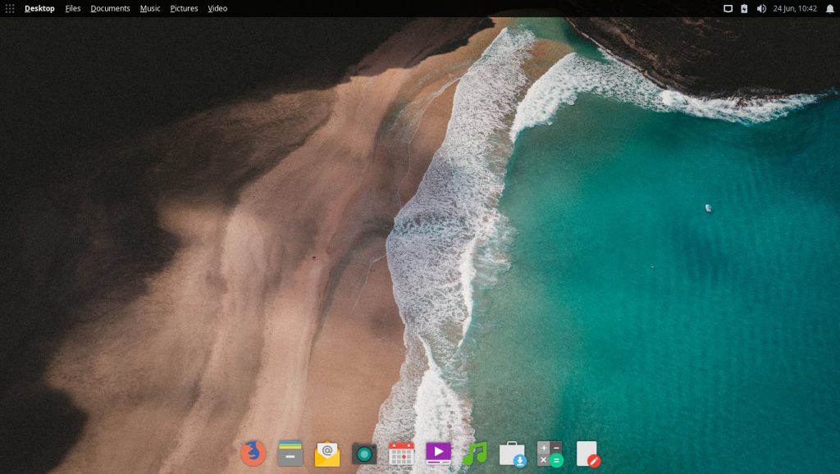
Task: Launch the calculator app
Action: [550, 453]
